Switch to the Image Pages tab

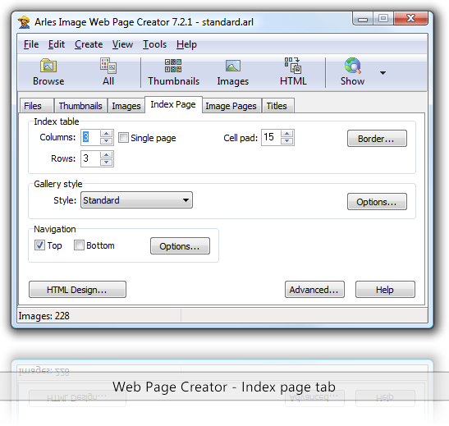tap(231, 106)
